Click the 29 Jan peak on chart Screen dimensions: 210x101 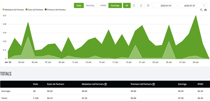coord(196,16)
